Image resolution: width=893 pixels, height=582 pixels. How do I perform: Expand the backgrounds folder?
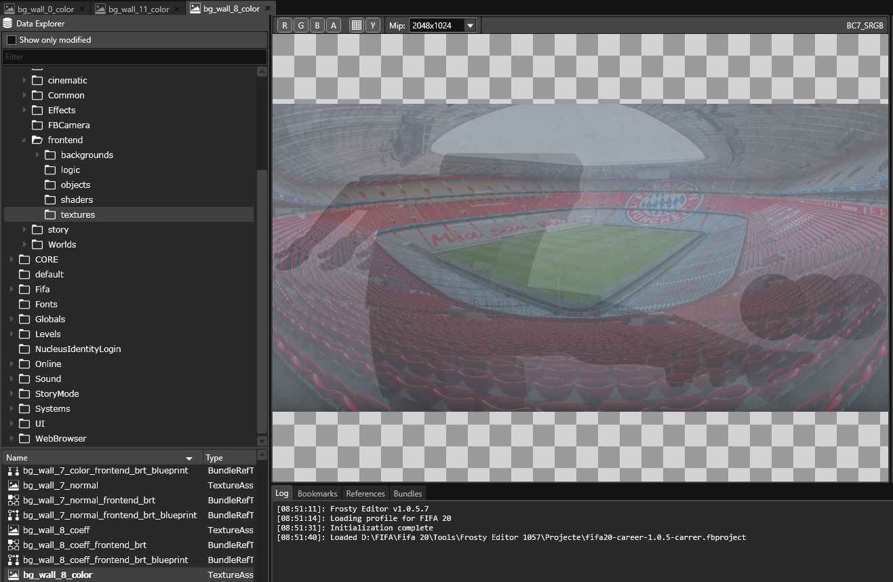click(x=37, y=155)
